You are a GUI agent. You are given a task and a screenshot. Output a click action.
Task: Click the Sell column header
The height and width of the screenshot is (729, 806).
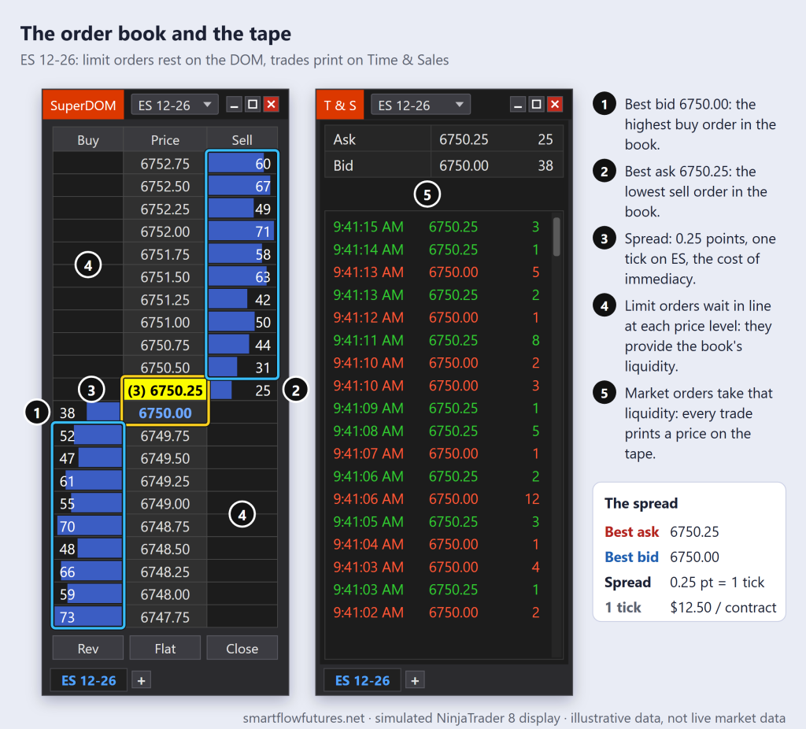[242, 140]
